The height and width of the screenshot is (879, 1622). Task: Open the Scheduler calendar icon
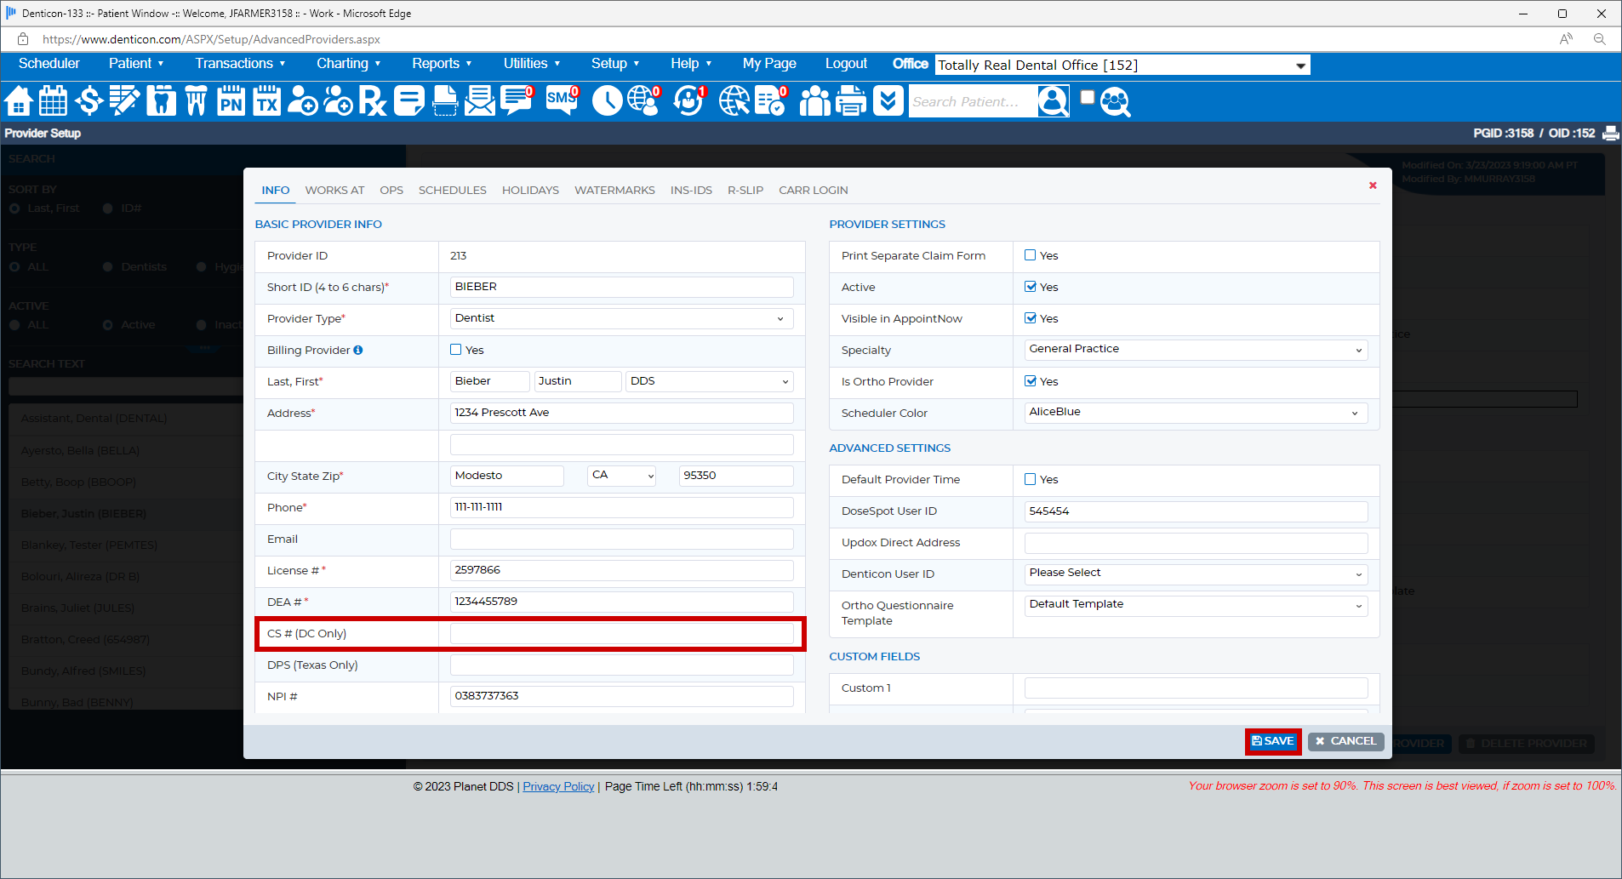pos(54,101)
